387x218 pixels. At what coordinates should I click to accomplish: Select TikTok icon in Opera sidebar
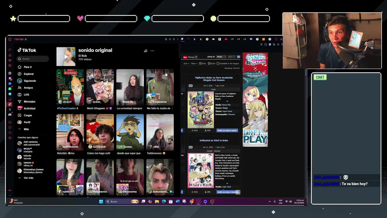pyautogui.click(x=10, y=104)
